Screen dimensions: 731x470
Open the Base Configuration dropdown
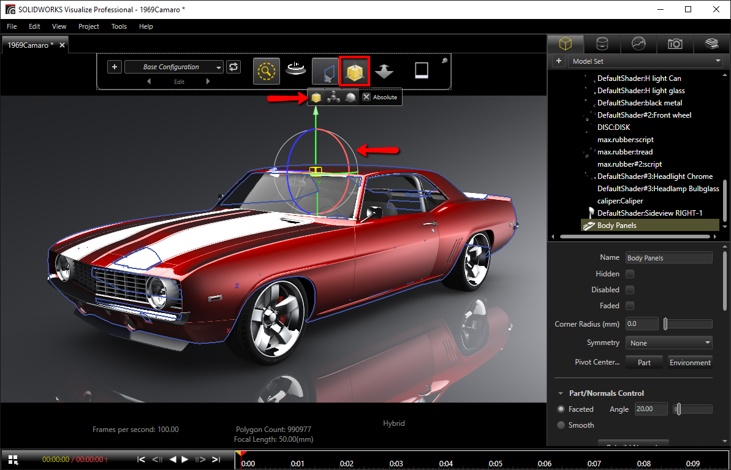pos(174,67)
